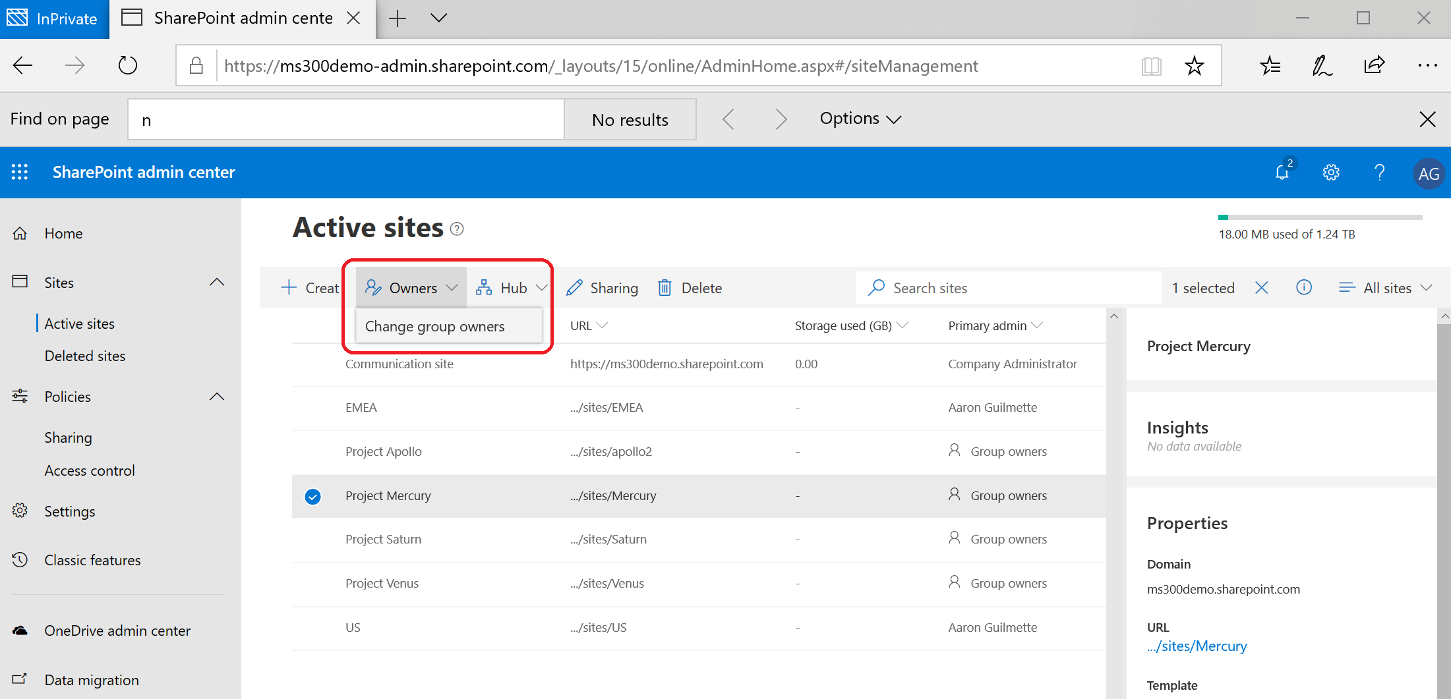Open the settings gear in header

(1331, 173)
